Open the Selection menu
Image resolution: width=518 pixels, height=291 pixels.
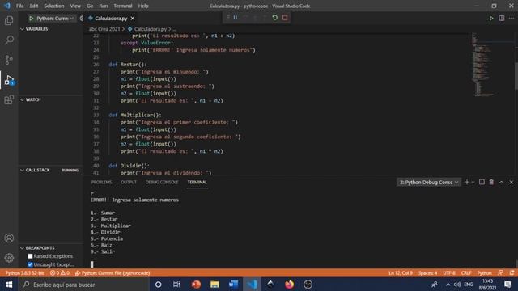click(54, 6)
